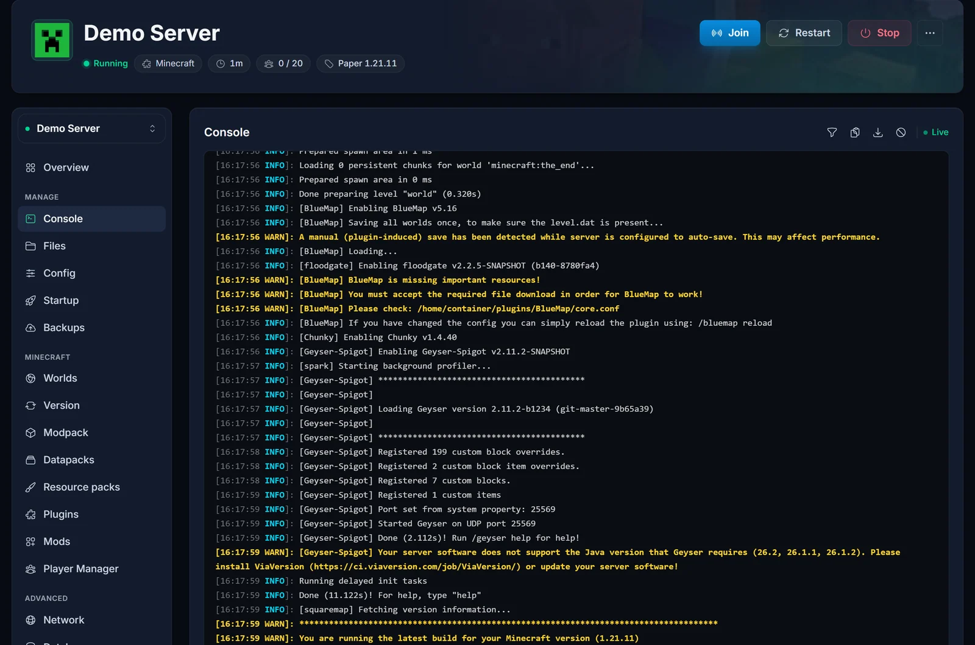Click the Backups cloud icon
Screen dimensions: 975x645
point(30,328)
